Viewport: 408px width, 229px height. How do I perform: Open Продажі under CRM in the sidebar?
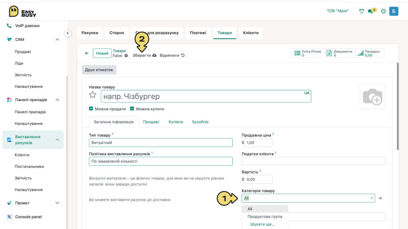pyautogui.click(x=23, y=52)
